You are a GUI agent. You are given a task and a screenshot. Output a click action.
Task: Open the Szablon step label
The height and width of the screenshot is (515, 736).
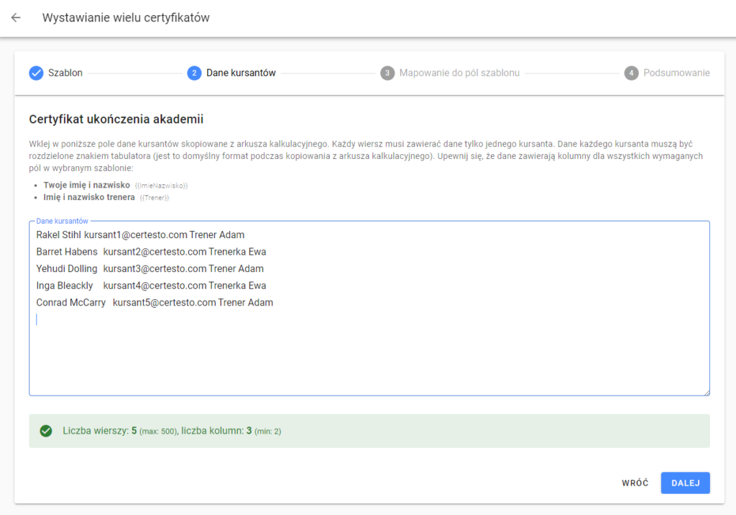(x=65, y=73)
